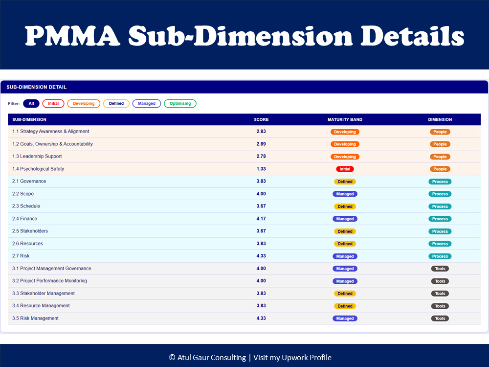Select row 2.4 Finance
Viewport: 489px width, 367px height.
(x=244, y=219)
